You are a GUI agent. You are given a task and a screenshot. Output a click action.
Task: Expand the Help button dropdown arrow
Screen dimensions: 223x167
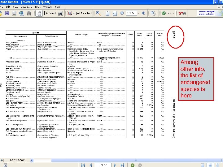pyautogui.click(x=173, y=13)
